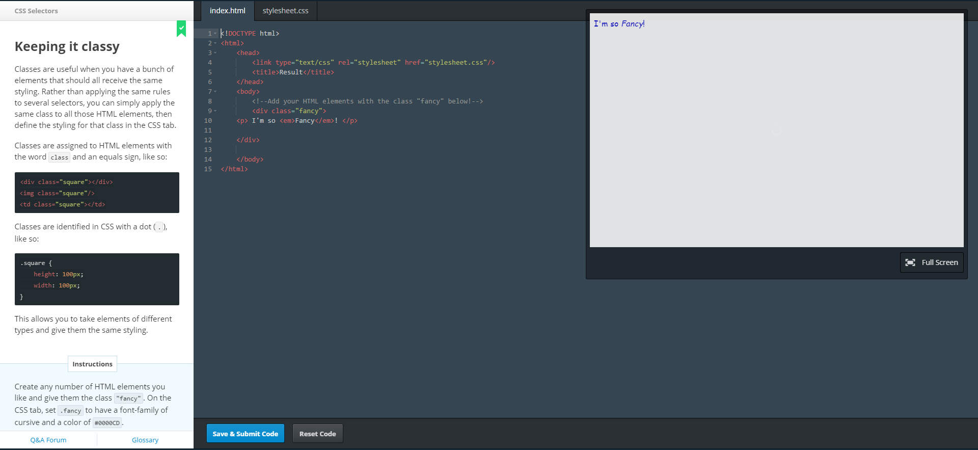The image size is (978, 450).
Task: Fold the head section on line 3
Action: 215,53
